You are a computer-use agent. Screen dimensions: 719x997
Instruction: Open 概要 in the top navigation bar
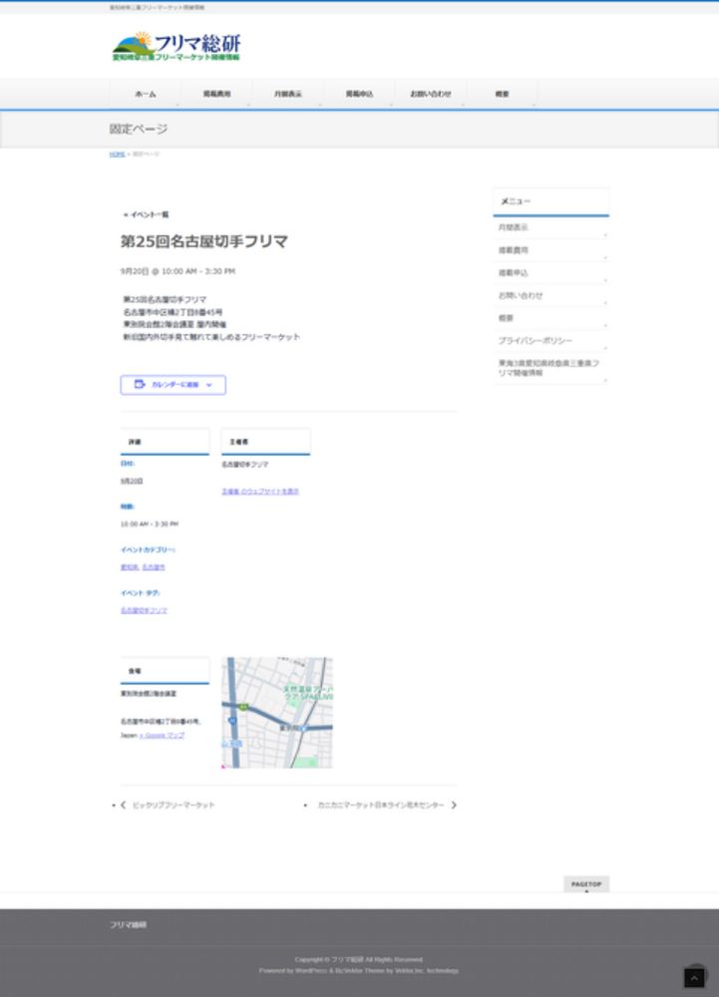(x=502, y=94)
